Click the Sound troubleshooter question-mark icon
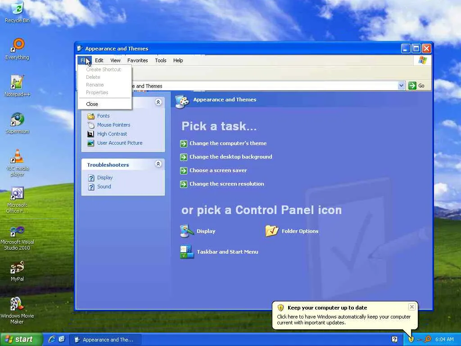 pos(91,187)
